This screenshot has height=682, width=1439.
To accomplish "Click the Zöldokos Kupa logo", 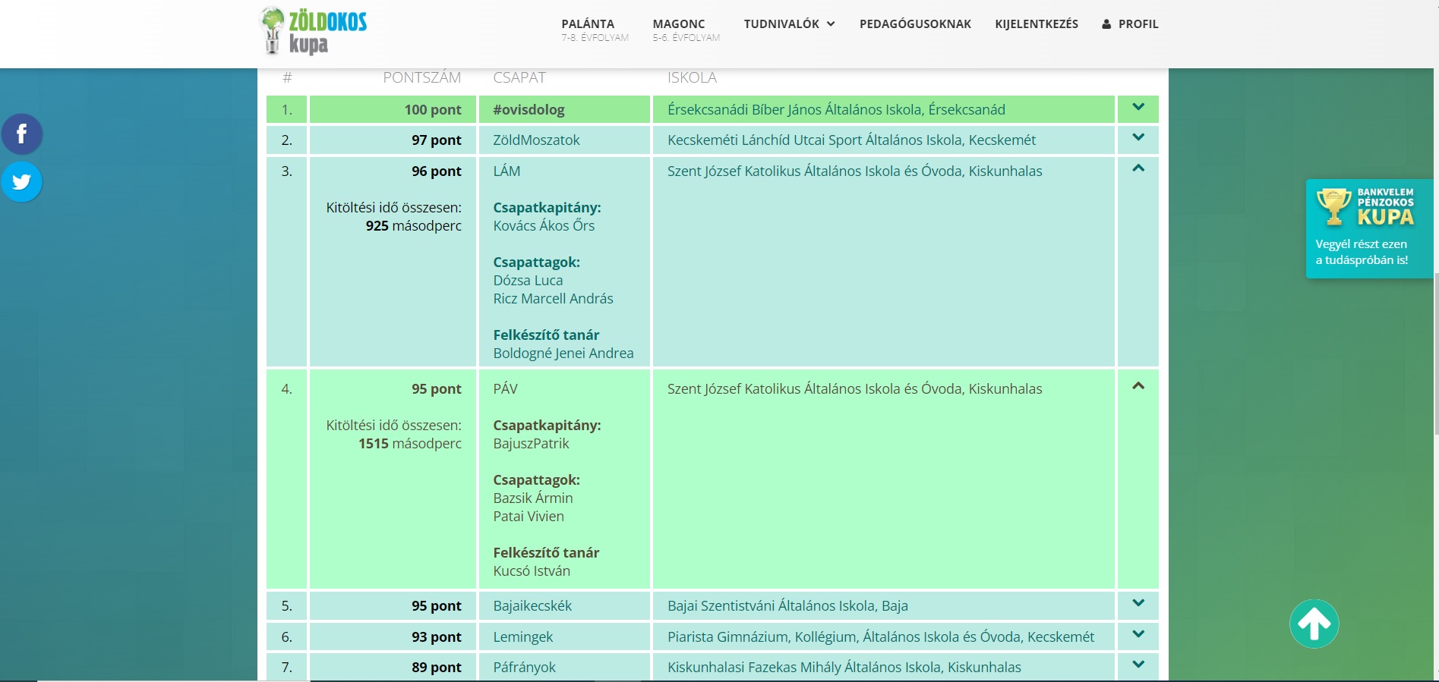I will pyautogui.click(x=314, y=31).
